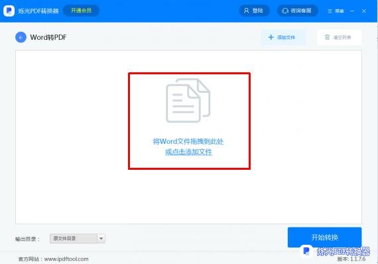Click the user icon for 登陆

246,11
